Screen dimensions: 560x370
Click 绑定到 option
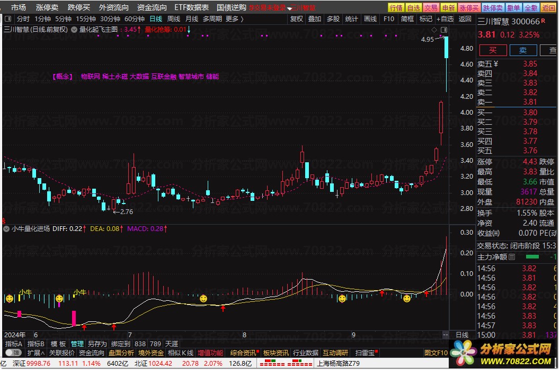(121, 344)
